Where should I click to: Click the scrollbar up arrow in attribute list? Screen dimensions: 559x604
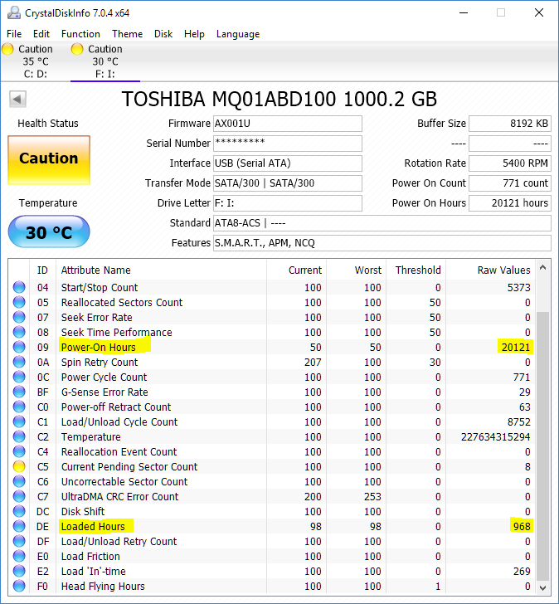tap(543, 267)
